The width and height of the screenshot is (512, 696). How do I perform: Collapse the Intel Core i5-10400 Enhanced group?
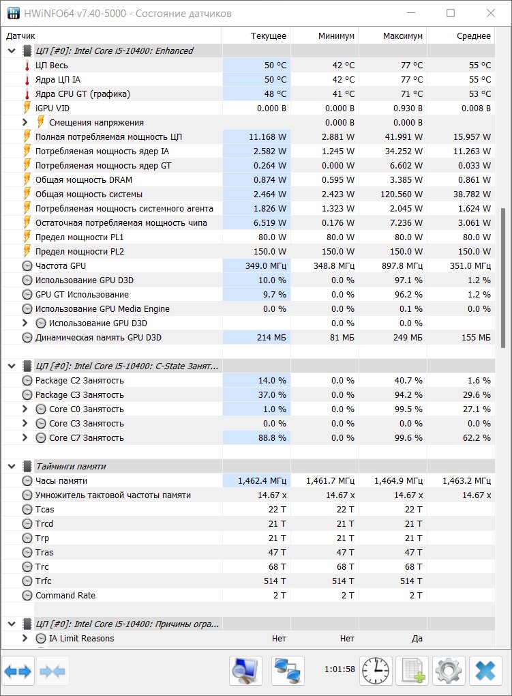tap(12, 50)
